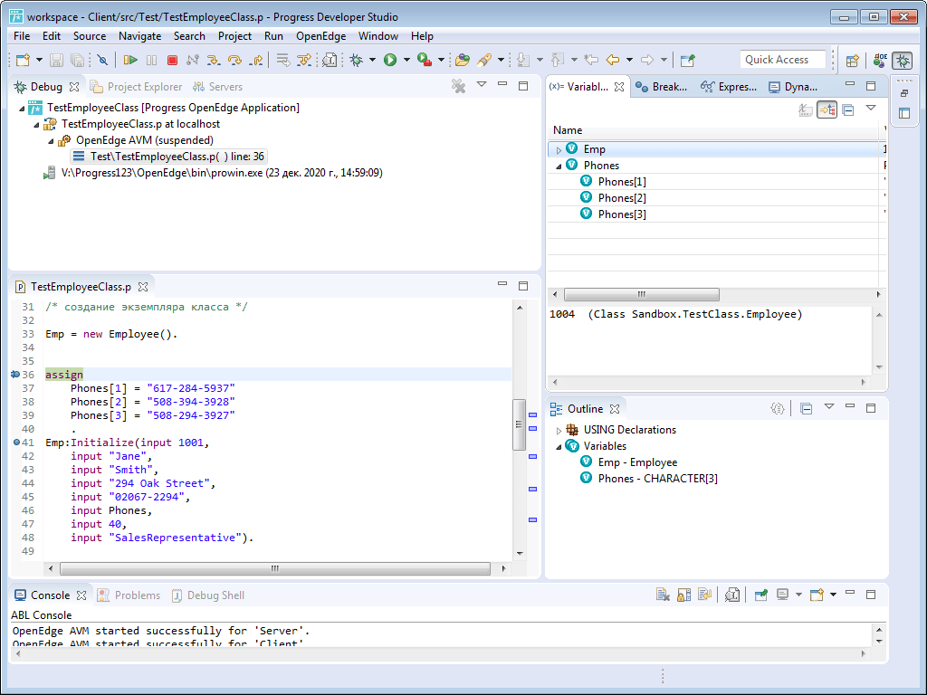
Task: Expand the Emp variable node
Action: coord(559,150)
